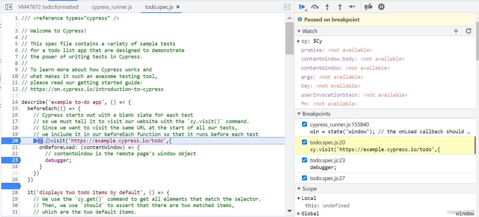The image size is (479, 217).
Task: Click the example.cypress.io URL string in code
Action: pyautogui.click(x=117, y=141)
